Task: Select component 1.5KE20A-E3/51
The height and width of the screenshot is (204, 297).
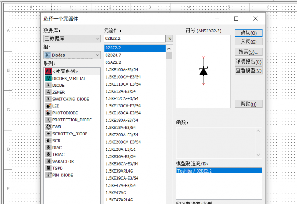Action: coord(121,149)
